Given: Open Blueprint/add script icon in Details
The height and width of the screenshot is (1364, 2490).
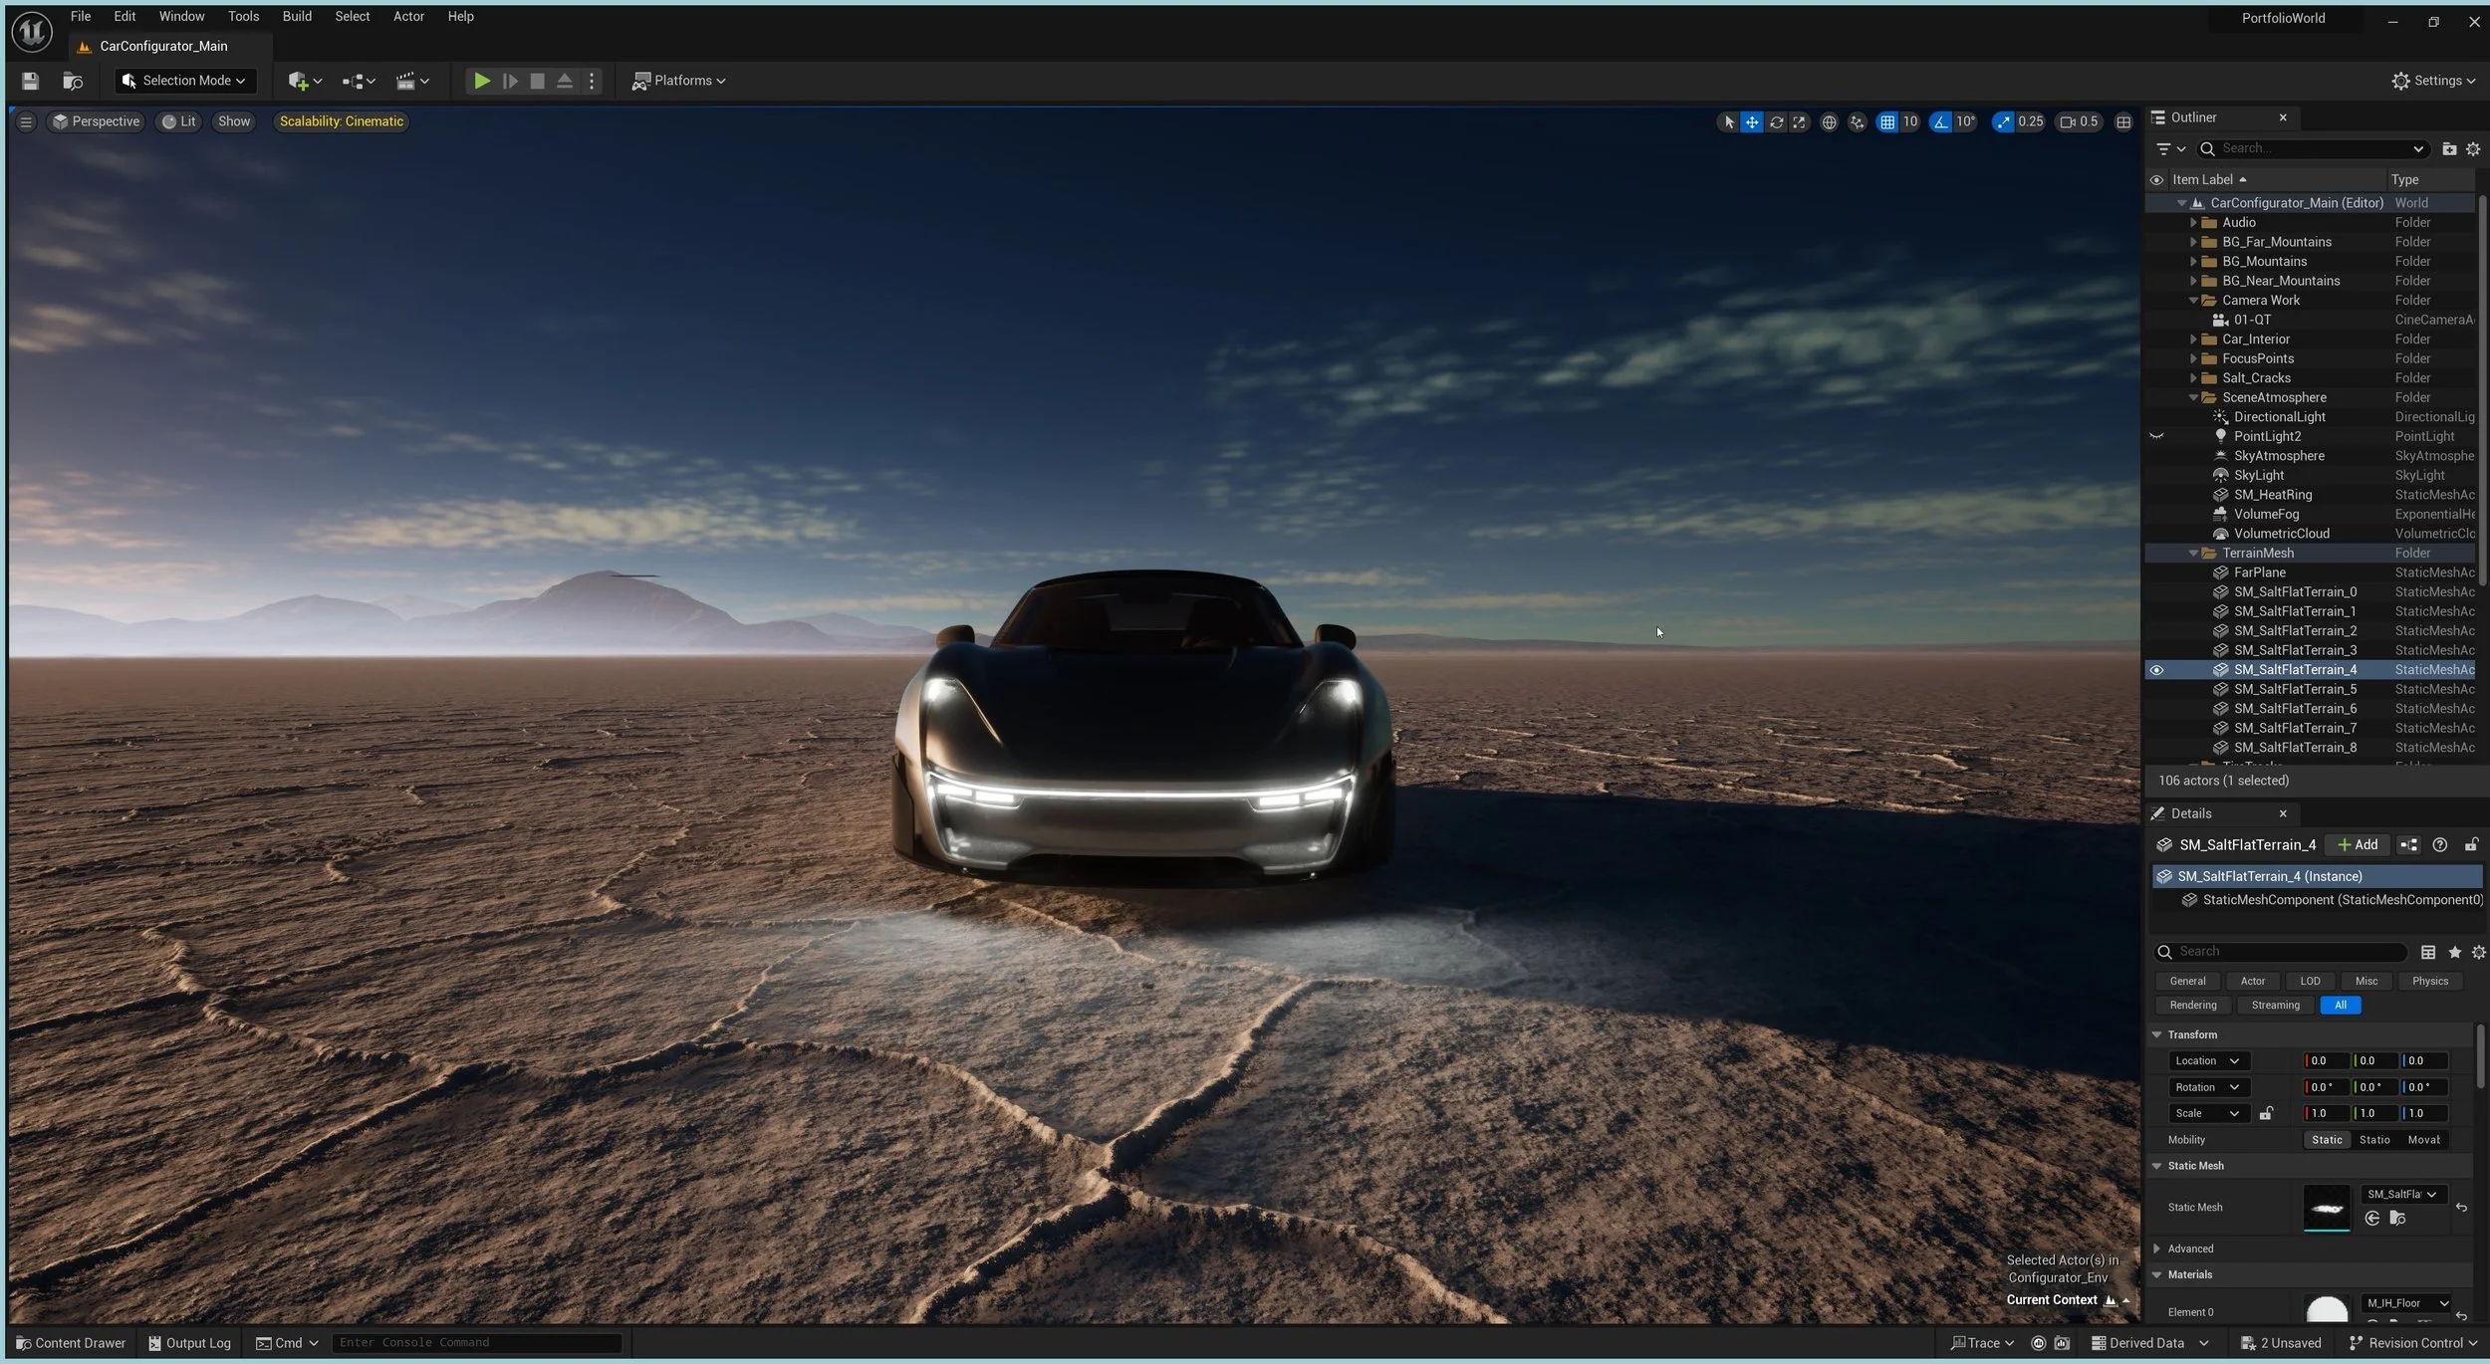Looking at the screenshot, I should [2408, 844].
